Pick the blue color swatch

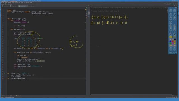point(170,41)
